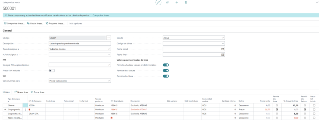The image size is (319, 120).
Task: Click Borrar línea to delete the line
Action: (37, 92)
